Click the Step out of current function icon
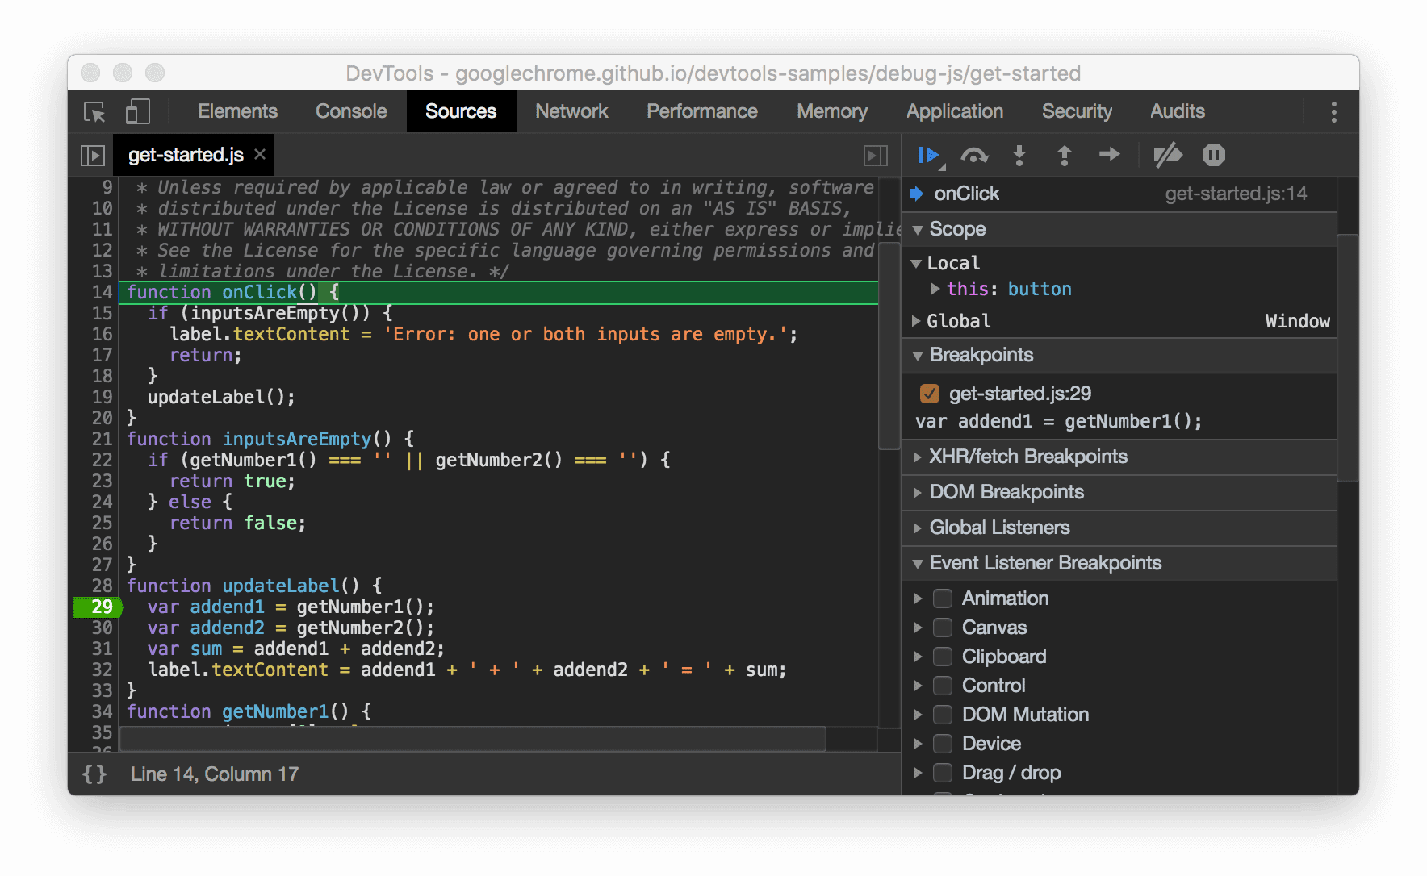This screenshot has width=1427, height=876. pyautogui.click(x=1064, y=155)
